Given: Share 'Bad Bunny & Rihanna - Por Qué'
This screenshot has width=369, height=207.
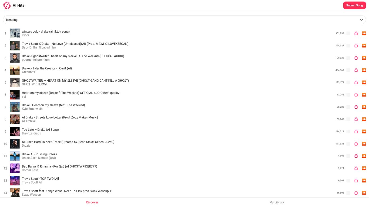Looking at the screenshot, I should pos(356,168).
